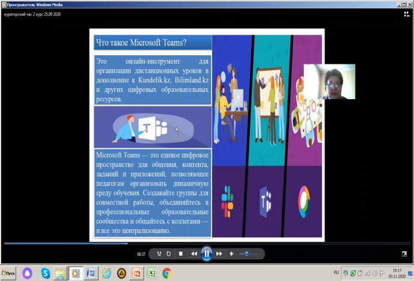Launch Google Chrome from taskbar
Viewport: 414px width, 281px height.
coord(167,273)
